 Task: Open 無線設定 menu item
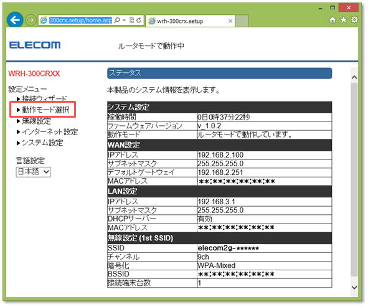point(34,121)
